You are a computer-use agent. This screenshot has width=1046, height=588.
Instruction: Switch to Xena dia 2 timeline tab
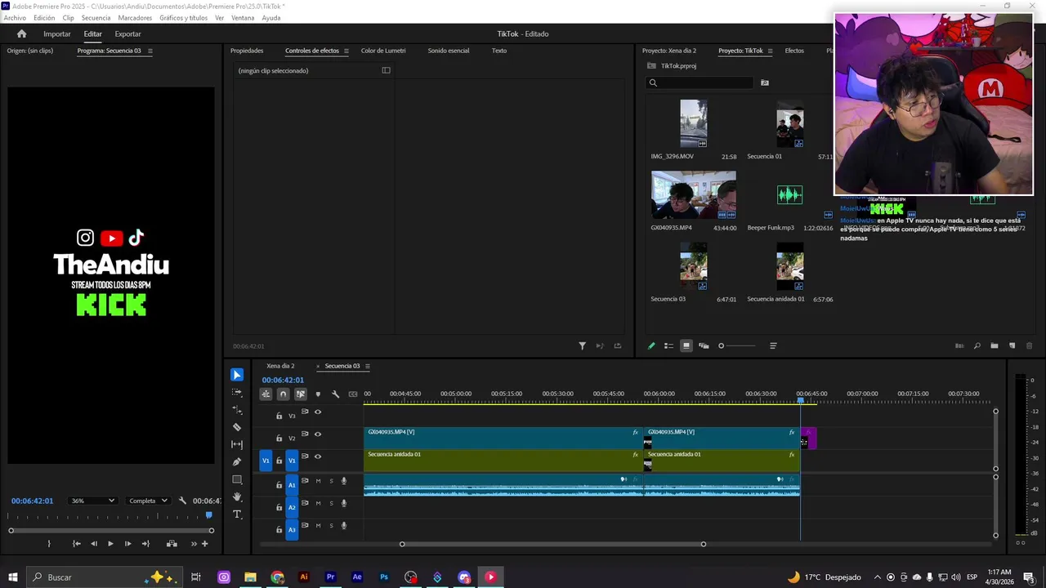pos(280,366)
